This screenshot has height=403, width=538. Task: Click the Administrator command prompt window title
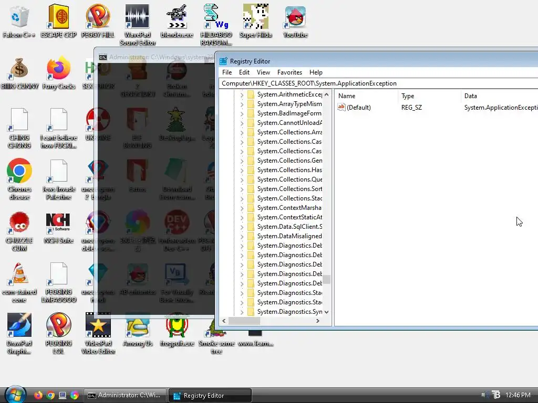(161, 57)
